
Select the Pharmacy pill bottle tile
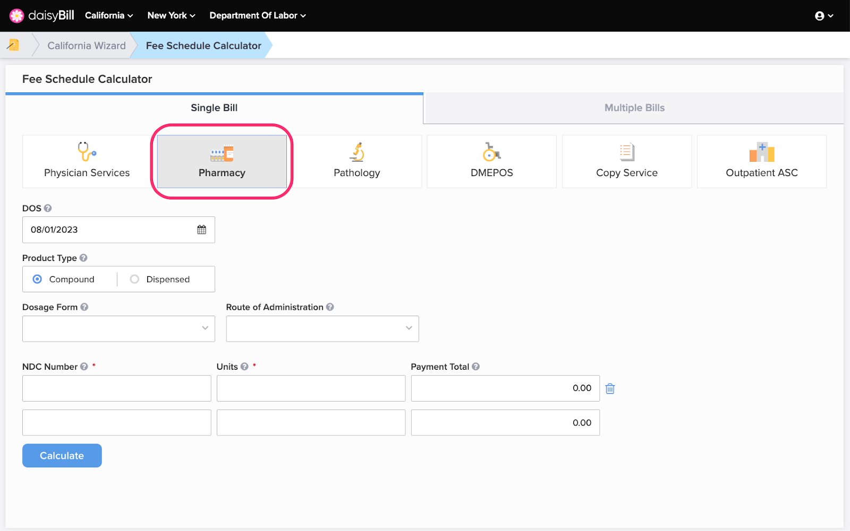[222, 161]
